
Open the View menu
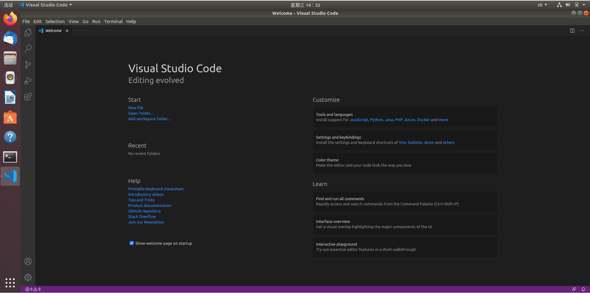(73, 22)
